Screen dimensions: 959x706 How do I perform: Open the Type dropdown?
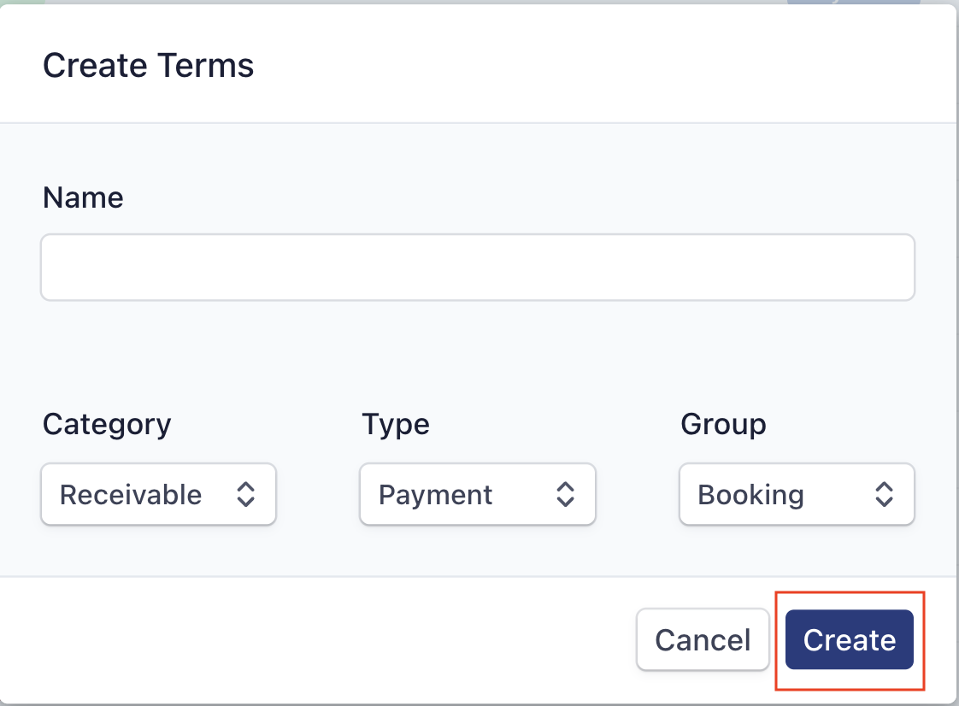click(477, 494)
